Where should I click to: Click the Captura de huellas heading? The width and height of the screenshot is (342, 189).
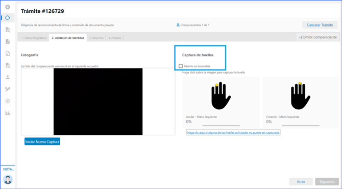[198, 55]
